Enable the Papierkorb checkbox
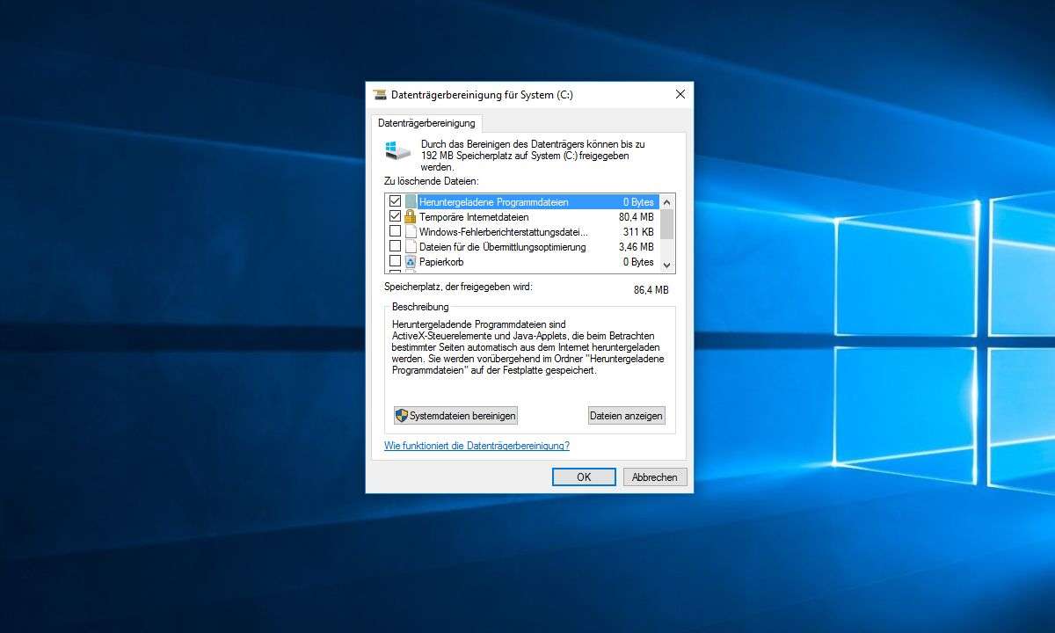Screen dimensions: 1055x633 coord(395,261)
